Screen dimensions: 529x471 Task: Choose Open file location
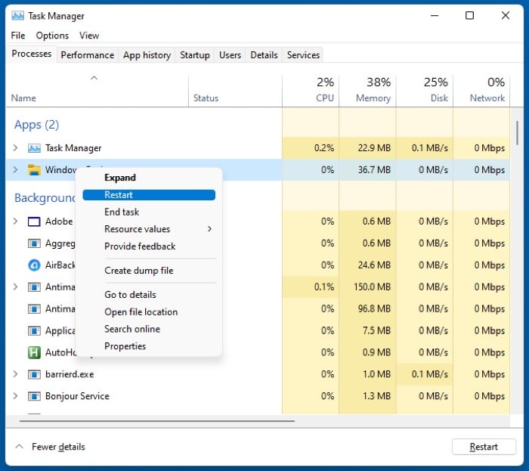[x=149, y=312]
